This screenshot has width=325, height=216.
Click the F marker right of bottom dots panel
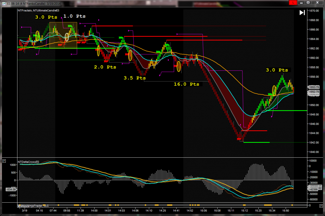(321, 206)
